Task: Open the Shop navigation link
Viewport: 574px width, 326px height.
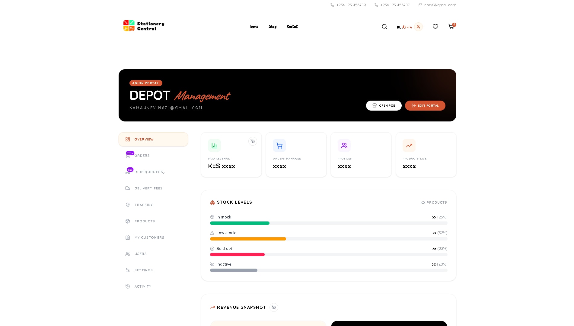Action: pos(273,27)
